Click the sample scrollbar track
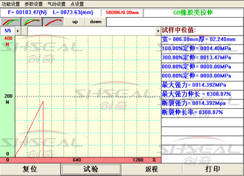Screen dimensions: 244x176 tap(91, 31)
